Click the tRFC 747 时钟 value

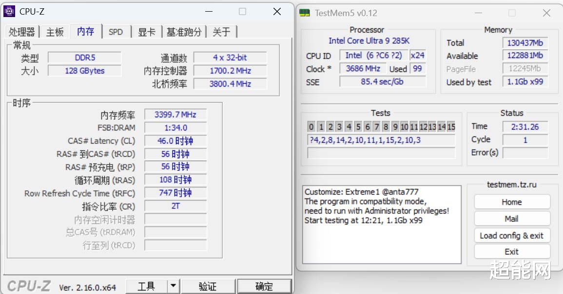coord(175,193)
